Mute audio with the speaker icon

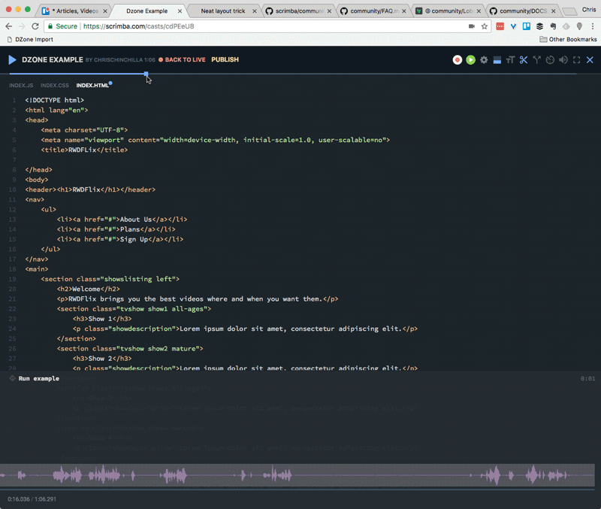pos(563,59)
